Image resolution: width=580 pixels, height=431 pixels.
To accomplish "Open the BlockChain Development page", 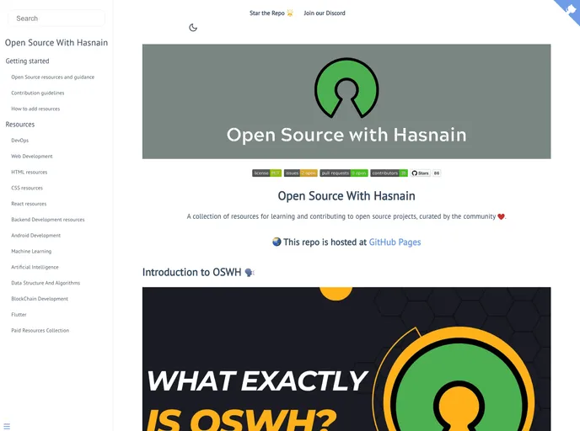I will click(40, 299).
